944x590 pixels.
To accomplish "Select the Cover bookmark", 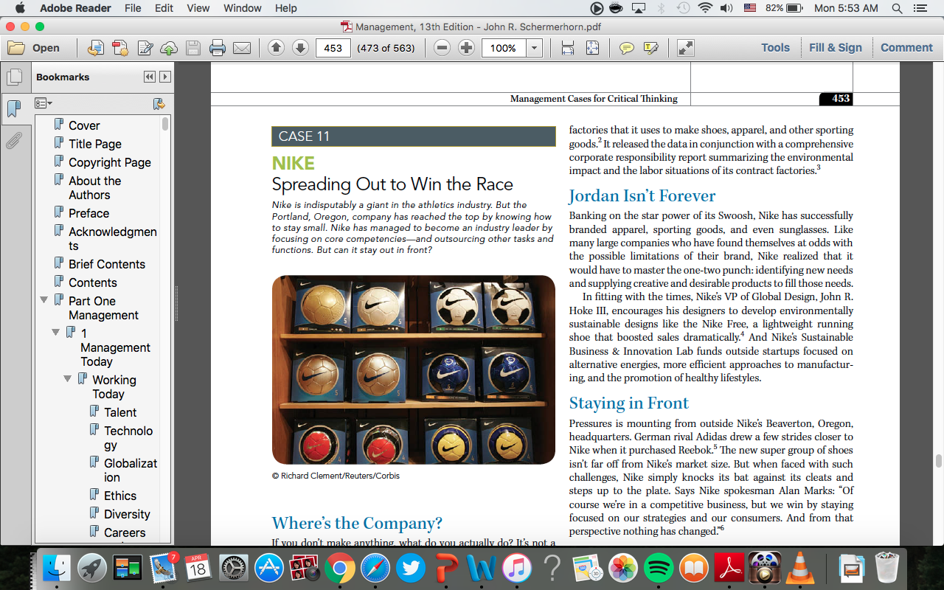I will click(84, 125).
